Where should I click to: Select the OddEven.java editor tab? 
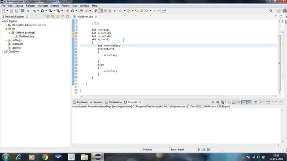point(85,17)
